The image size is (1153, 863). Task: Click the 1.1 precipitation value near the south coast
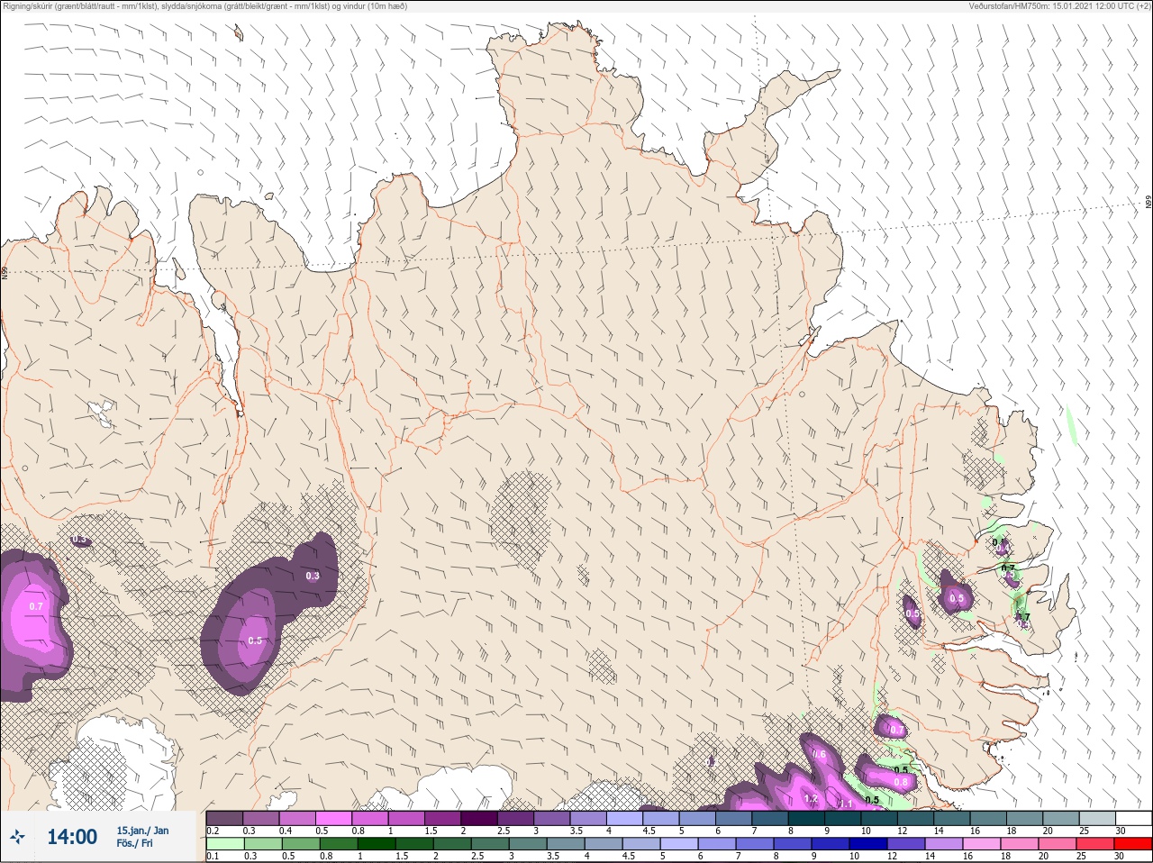846,804
